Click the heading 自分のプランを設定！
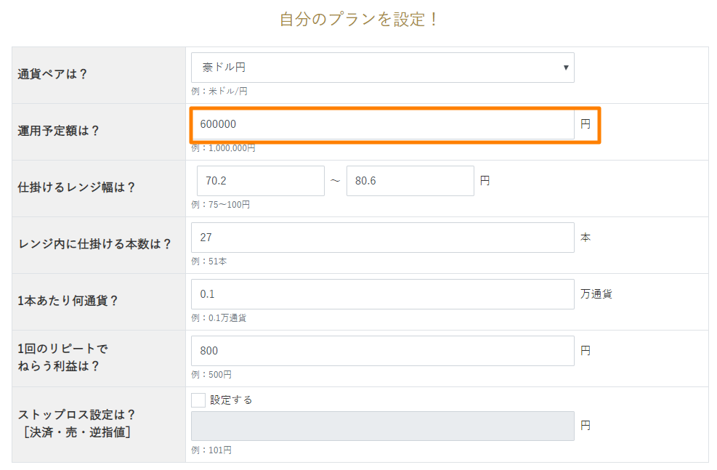This screenshot has height=470, width=717. coord(360,20)
